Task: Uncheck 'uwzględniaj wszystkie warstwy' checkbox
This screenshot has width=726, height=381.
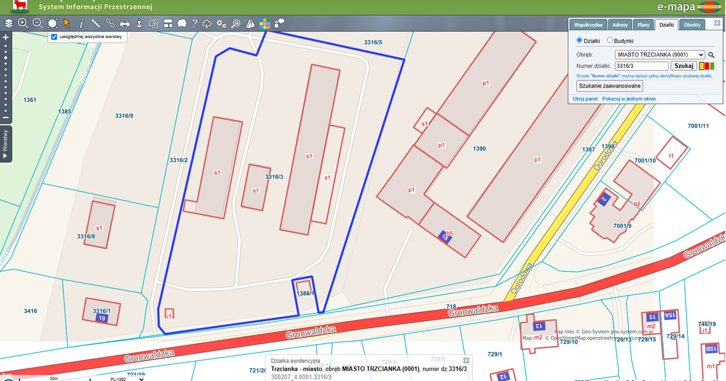Action: tap(54, 37)
